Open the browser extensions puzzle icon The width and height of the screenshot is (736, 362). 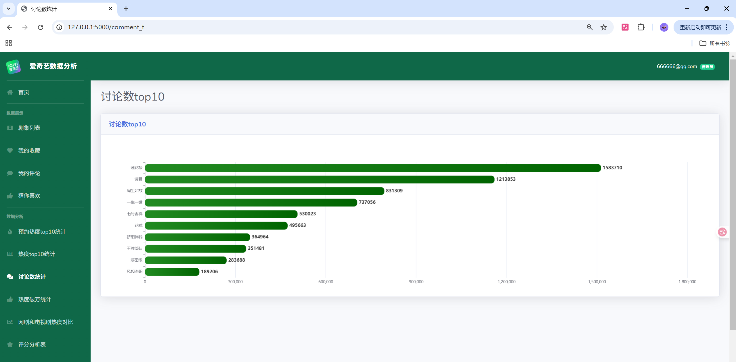tap(641, 27)
